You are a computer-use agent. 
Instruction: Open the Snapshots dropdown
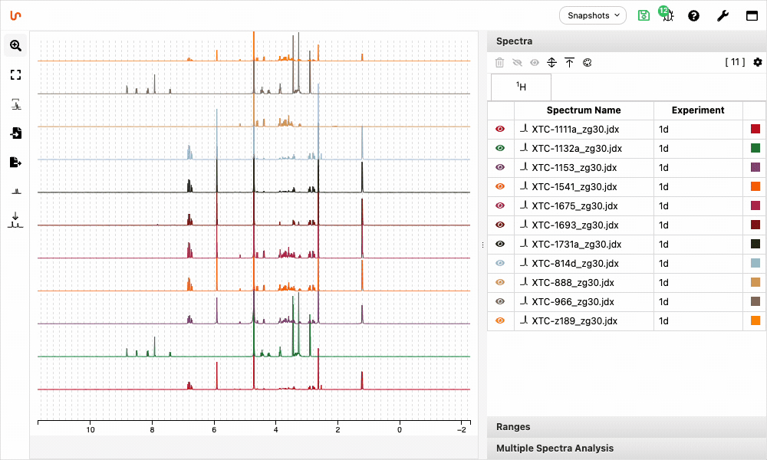[x=592, y=15]
